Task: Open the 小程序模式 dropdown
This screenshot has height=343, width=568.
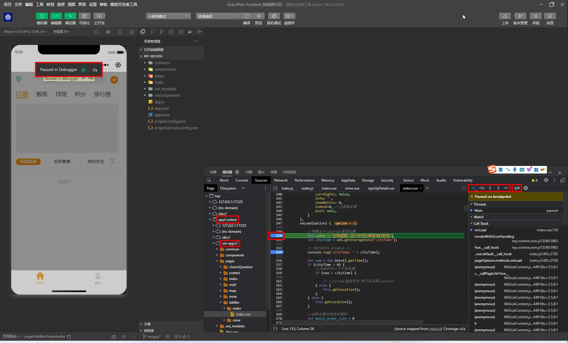Action: [168, 16]
